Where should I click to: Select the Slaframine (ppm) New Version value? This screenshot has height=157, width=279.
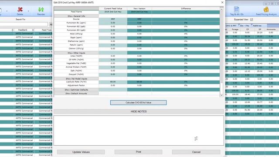pyautogui.click(x=139, y=41)
